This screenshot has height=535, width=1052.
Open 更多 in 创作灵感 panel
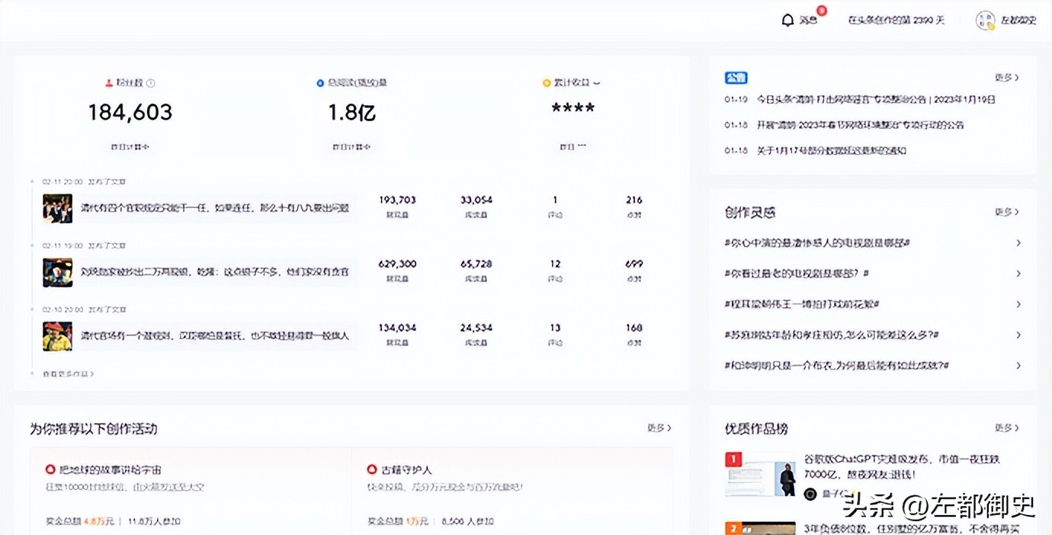click(1008, 212)
